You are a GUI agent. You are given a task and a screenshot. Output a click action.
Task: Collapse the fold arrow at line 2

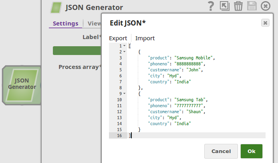(x=125, y=52)
